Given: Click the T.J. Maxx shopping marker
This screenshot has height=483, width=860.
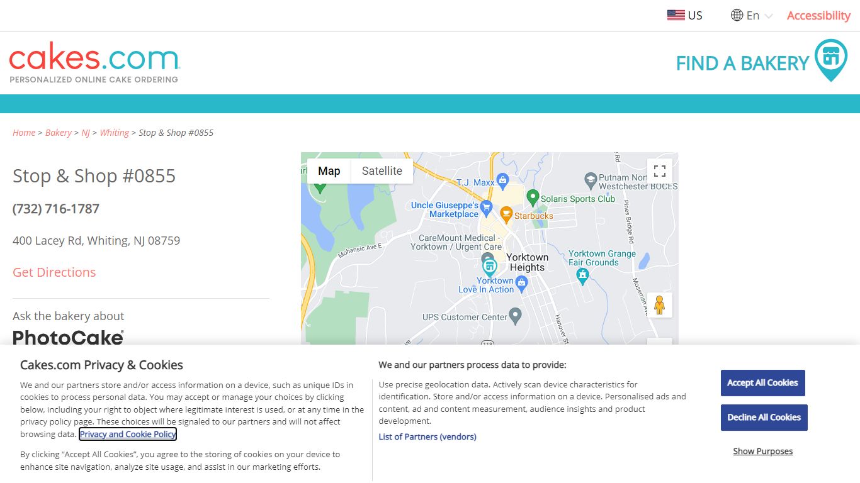Looking at the screenshot, I should pyautogui.click(x=502, y=182).
